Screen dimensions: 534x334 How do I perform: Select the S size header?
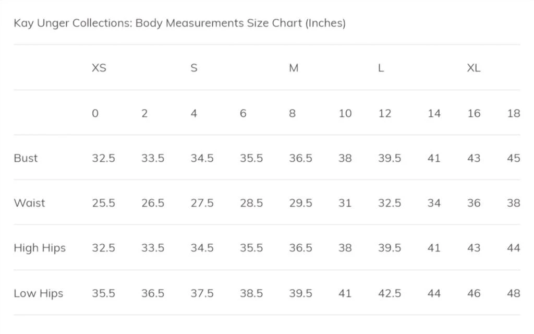(x=194, y=68)
